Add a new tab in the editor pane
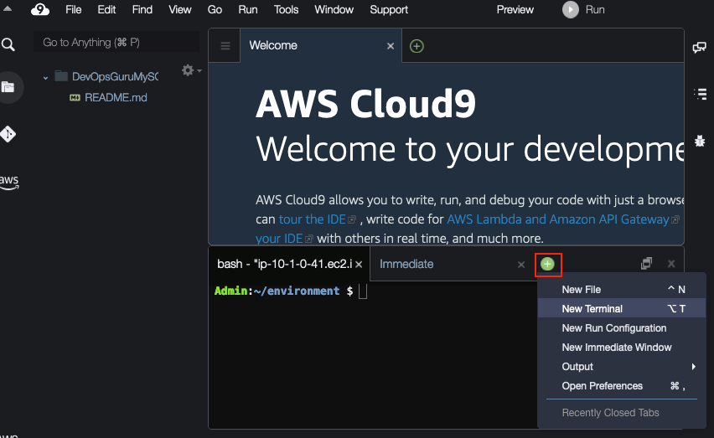The width and height of the screenshot is (714, 438). (416, 46)
